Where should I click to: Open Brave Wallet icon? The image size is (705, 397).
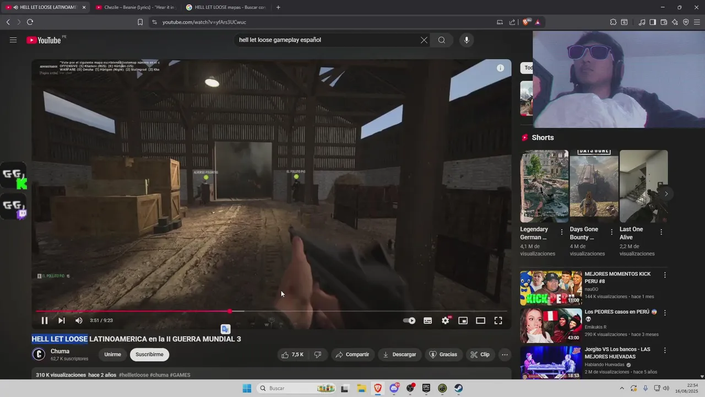click(x=664, y=22)
